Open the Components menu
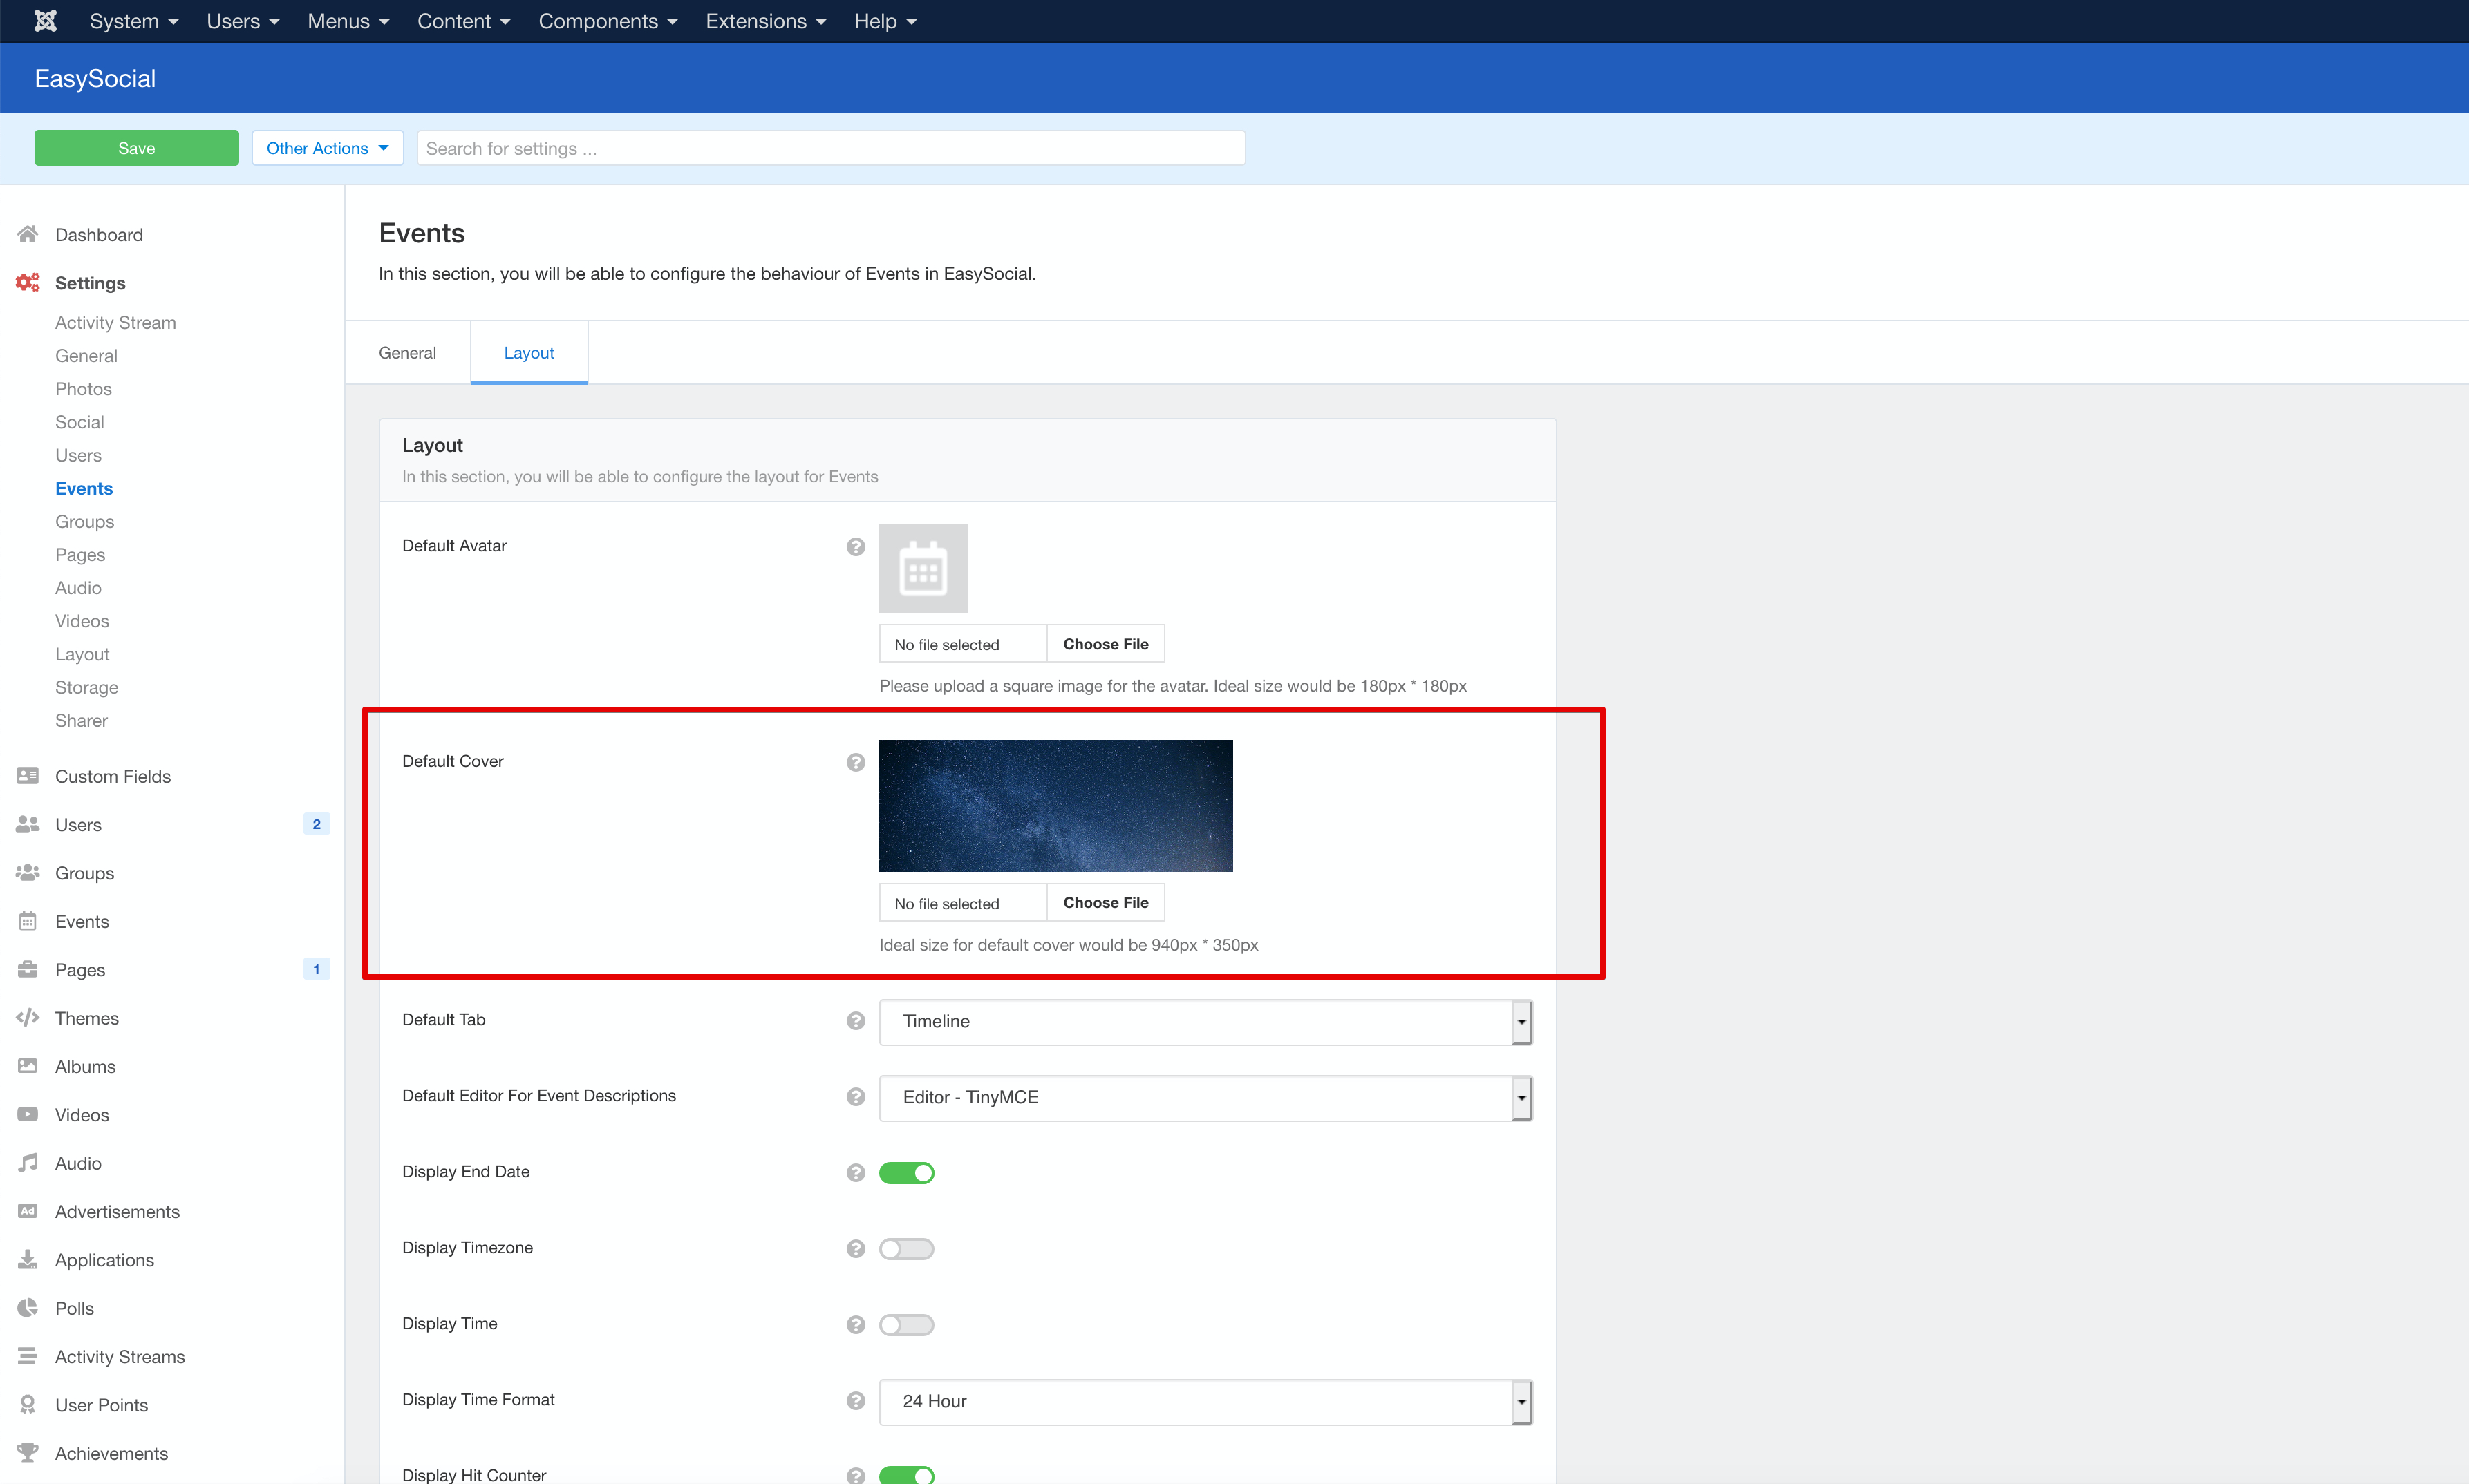Viewport: 2469px width, 1484px height. coord(608,21)
